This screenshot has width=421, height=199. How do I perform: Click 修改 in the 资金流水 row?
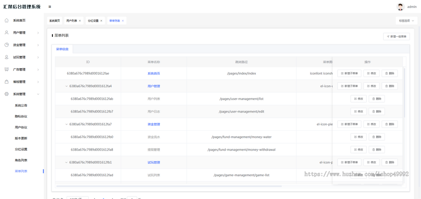click(x=359, y=137)
